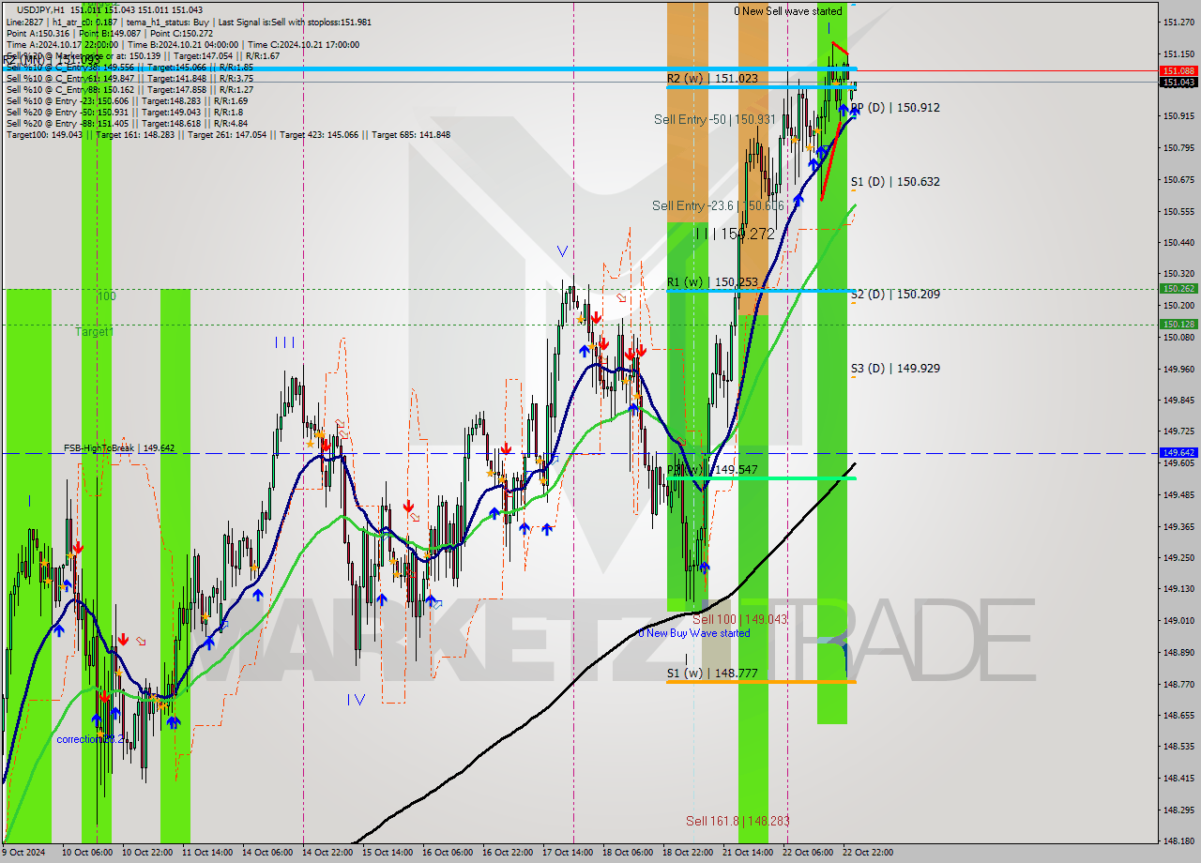Screen dimensions: 1201x863
Task: Select 'Sell %10 @ C_Entry88: 150.162' row
Action: pos(129,89)
